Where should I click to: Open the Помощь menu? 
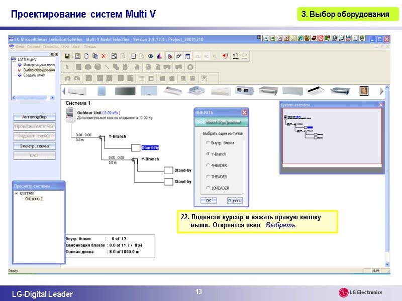point(90,47)
